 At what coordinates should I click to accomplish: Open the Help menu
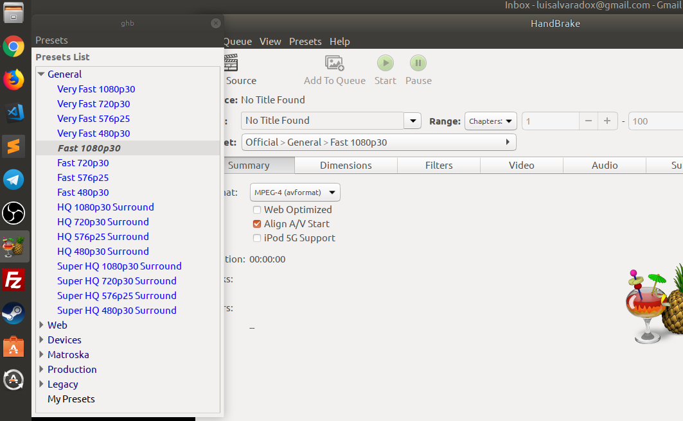[x=340, y=41]
